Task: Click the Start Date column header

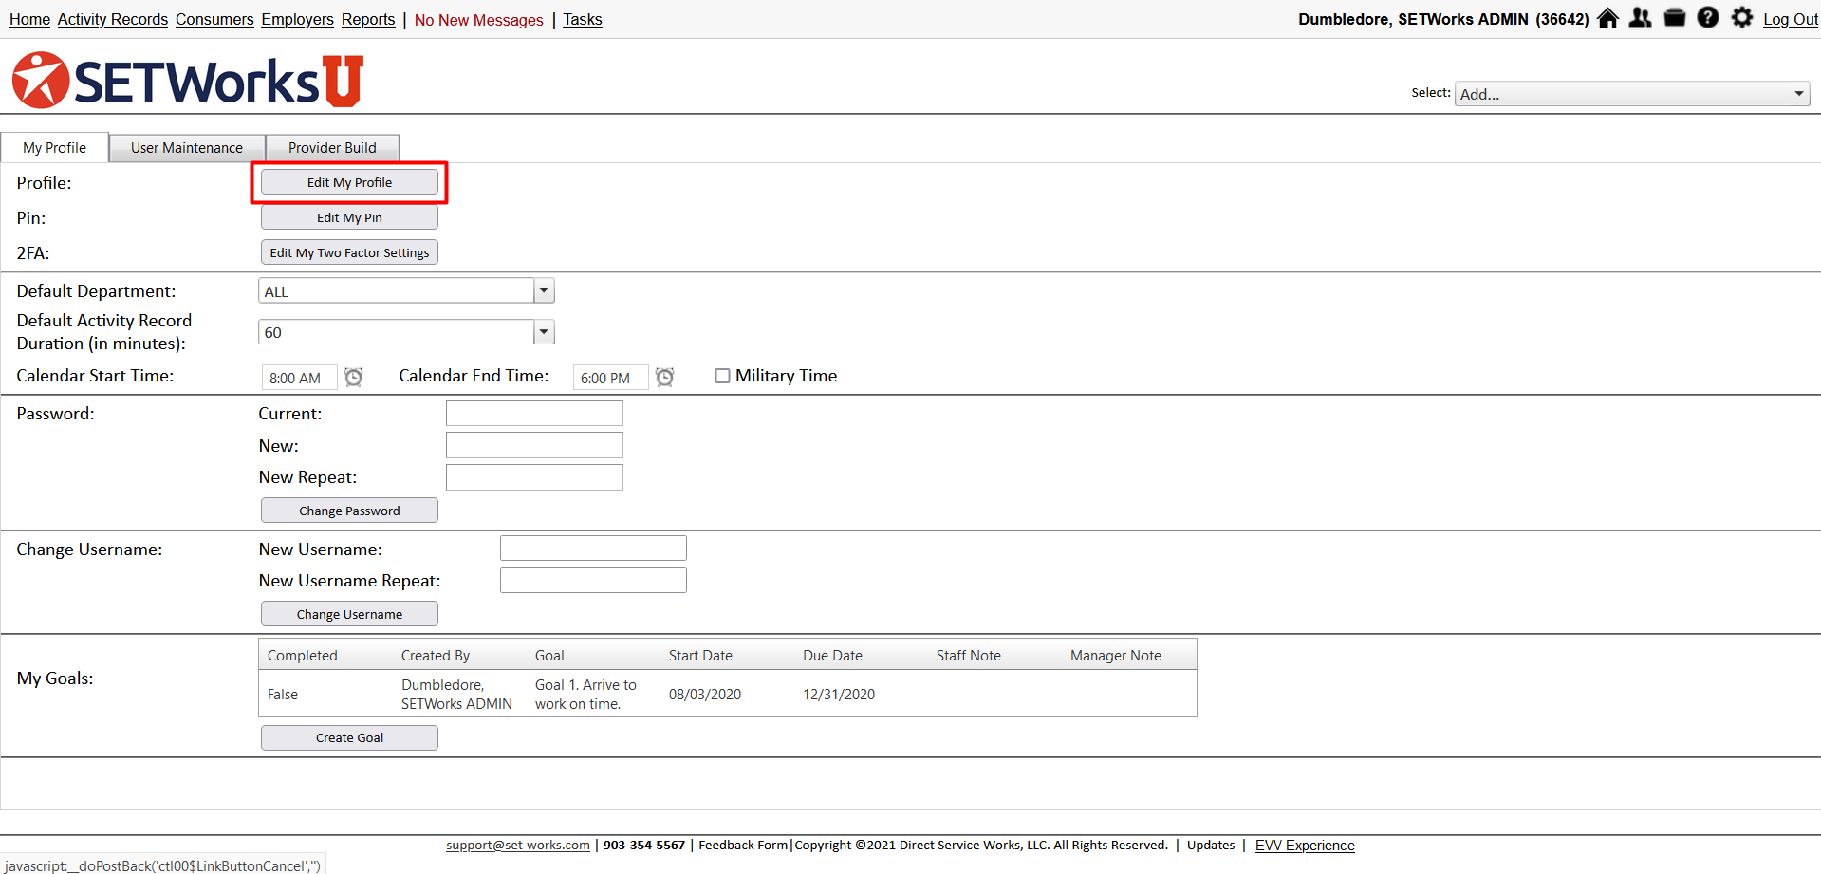Action: [700, 656]
